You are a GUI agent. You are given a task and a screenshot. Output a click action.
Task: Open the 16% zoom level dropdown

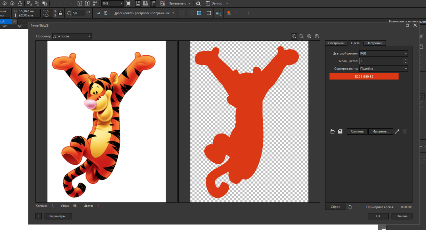(121, 3)
